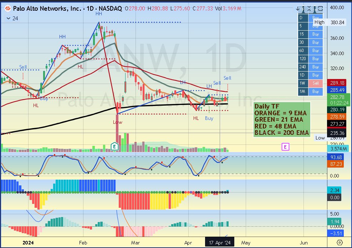Click the red 289.18 price label
The width and height of the screenshot is (352, 248).
click(337, 83)
